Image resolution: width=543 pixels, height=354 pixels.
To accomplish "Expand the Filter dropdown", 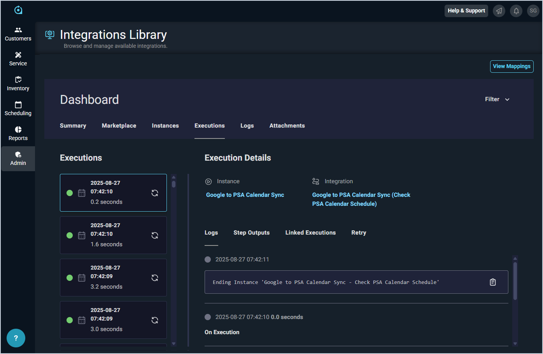I will click(x=497, y=100).
